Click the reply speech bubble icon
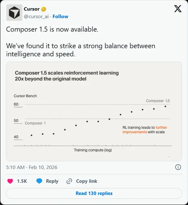This screenshot has width=188, height=205. coord(39,181)
